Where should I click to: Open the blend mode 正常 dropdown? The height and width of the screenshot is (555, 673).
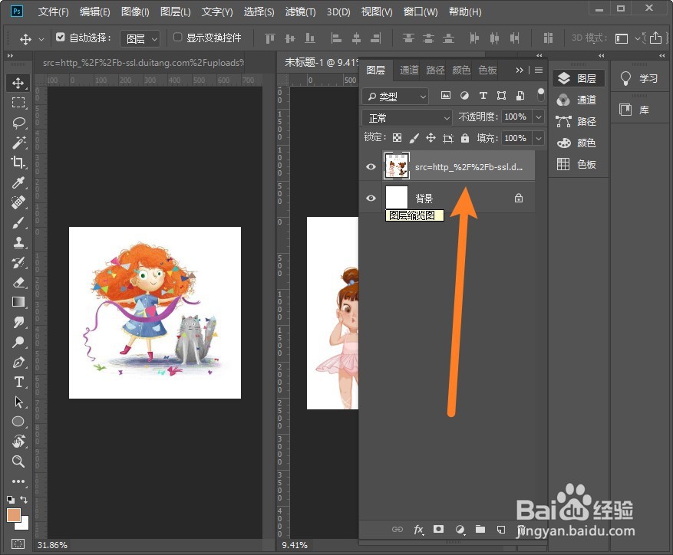407,117
